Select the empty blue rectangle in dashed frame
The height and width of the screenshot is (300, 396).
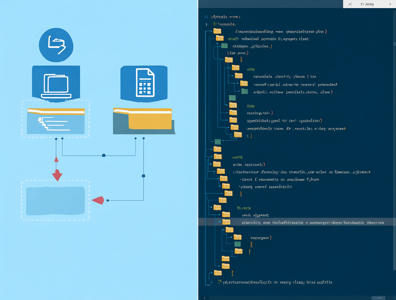coord(56,201)
